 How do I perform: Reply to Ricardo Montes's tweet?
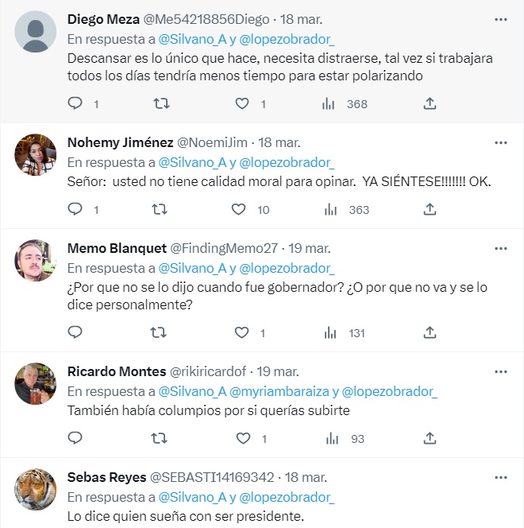[x=75, y=438]
